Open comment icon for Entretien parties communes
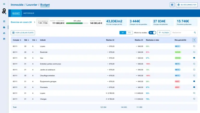Screen dimensions: 200x113 [194, 64]
